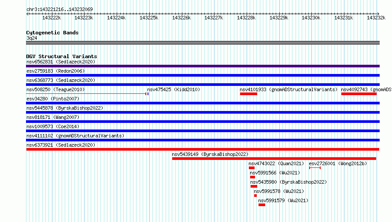Open the nsv5445878 (ByrskaBishop2022) label
This screenshot has height=222, width=392.
click(x=65, y=108)
